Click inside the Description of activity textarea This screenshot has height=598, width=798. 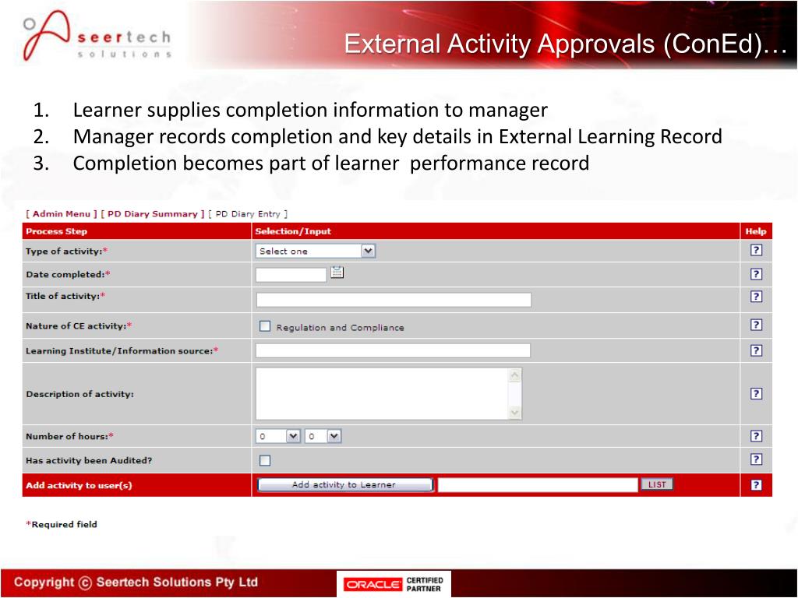383,393
